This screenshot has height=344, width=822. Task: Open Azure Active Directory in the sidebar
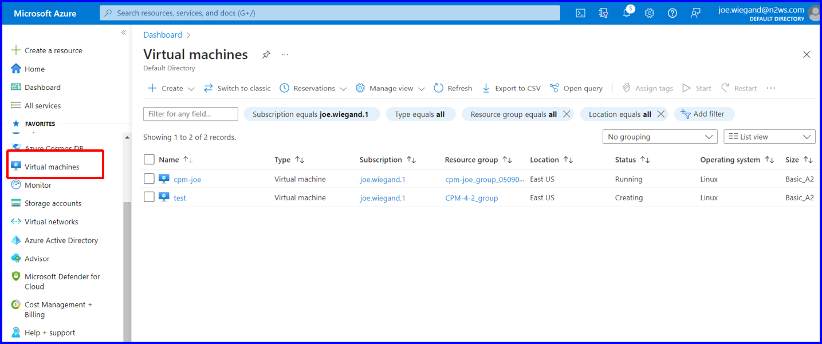[54, 240]
